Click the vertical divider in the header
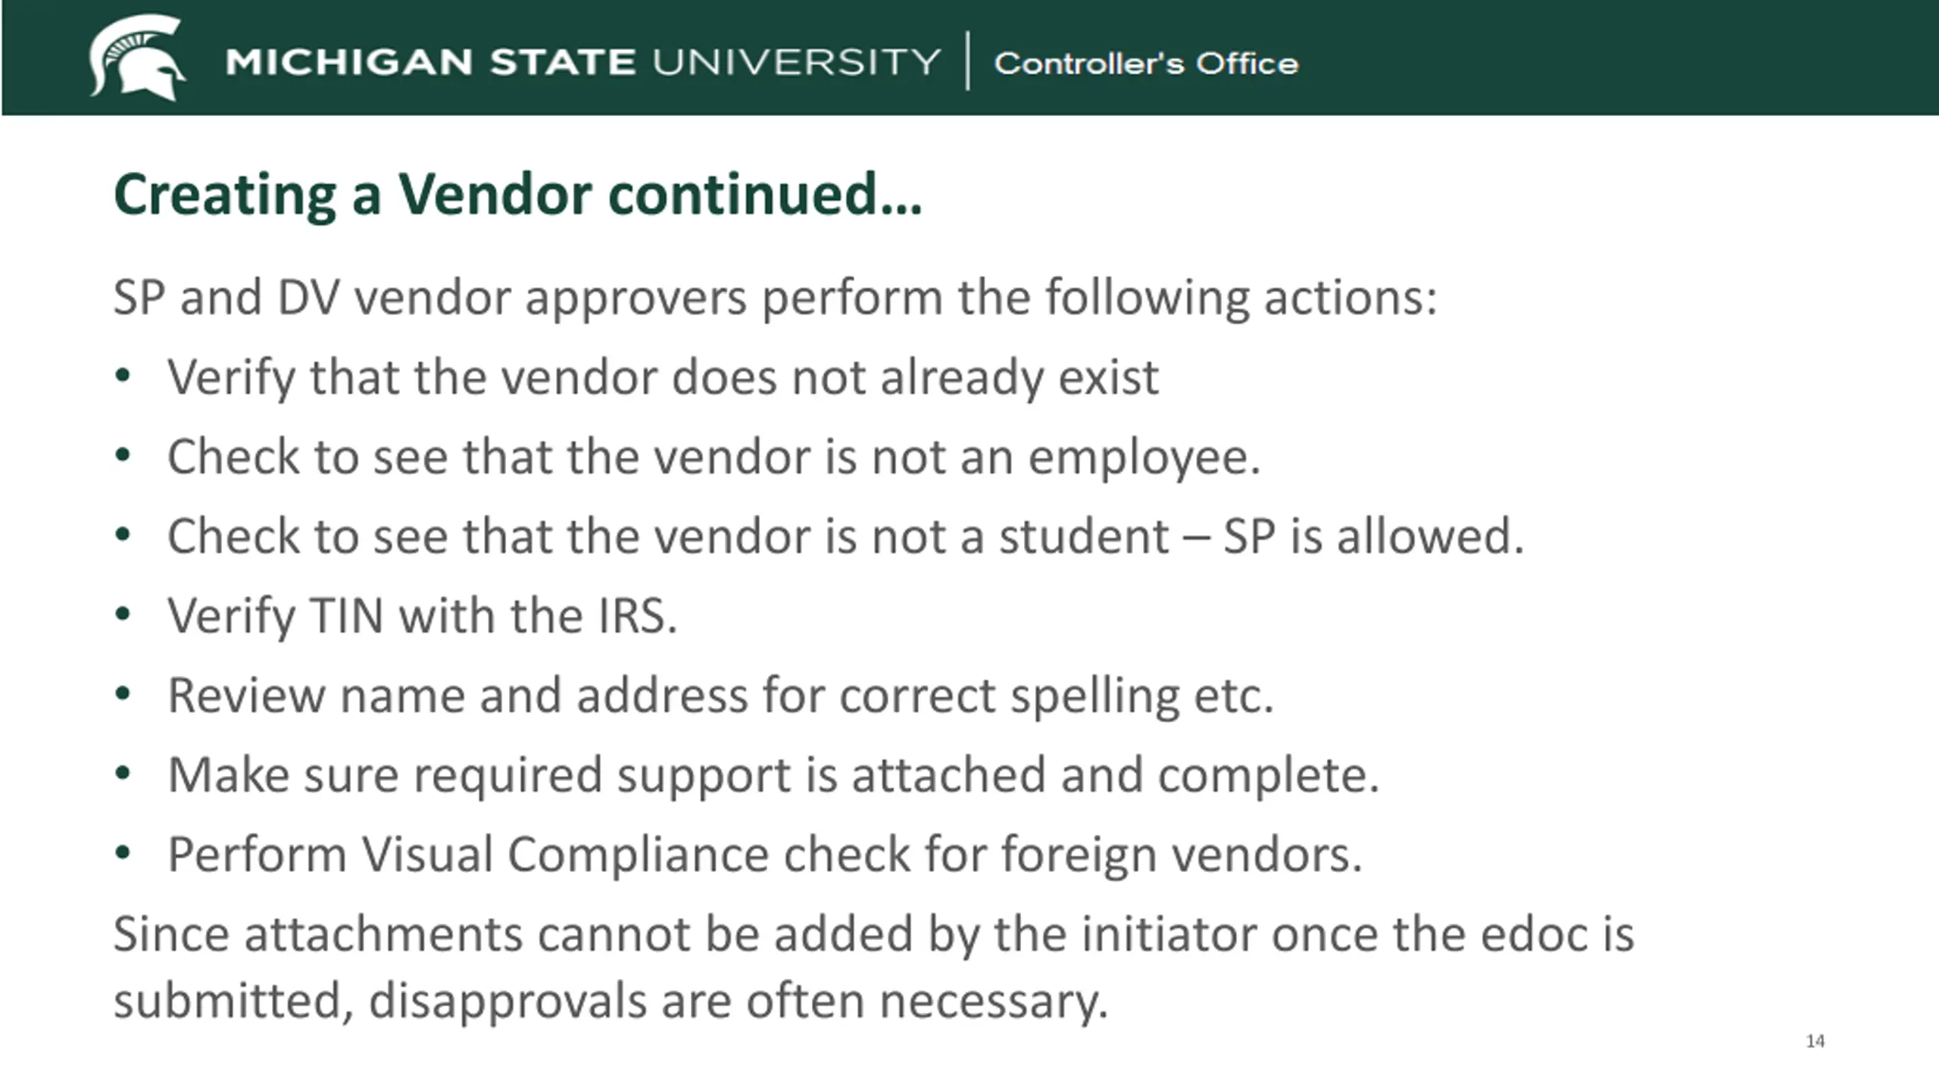 point(967,61)
